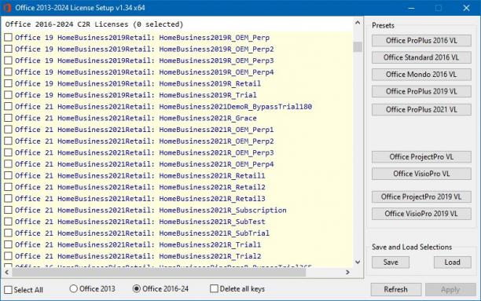Viewport: 481px width, 301px height.
Task: Click the Save selections button
Action: click(391, 262)
